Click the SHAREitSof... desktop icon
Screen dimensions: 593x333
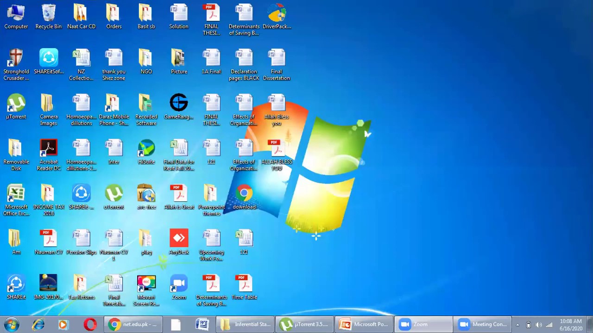tap(49, 62)
